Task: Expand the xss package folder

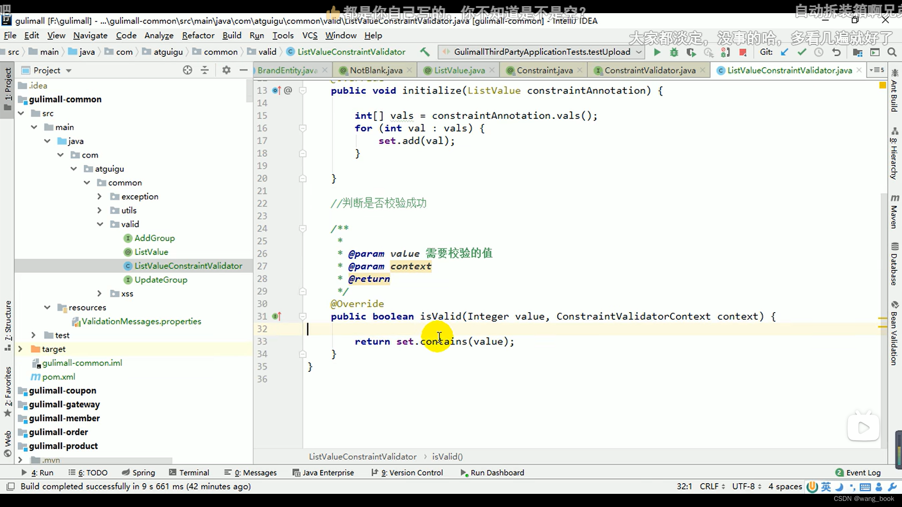Action: coord(99,293)
